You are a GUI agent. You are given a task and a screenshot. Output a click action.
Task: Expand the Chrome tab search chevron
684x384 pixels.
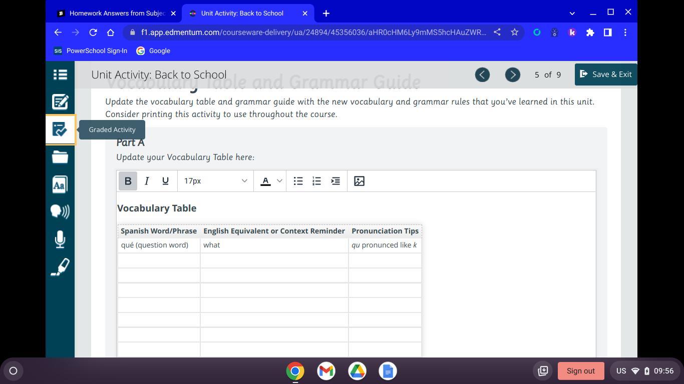[572, 13]
